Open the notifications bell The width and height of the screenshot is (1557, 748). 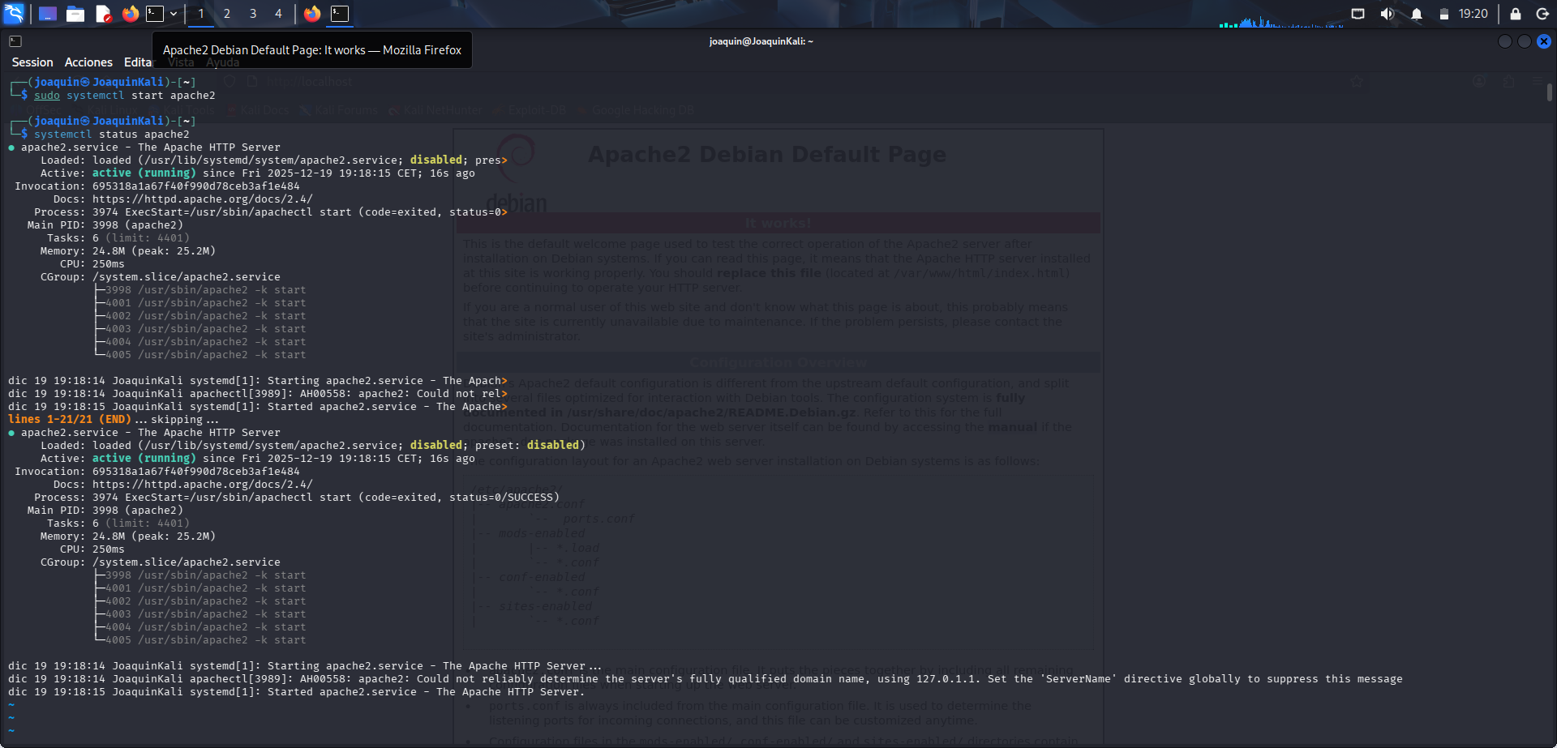point(1417,14)
